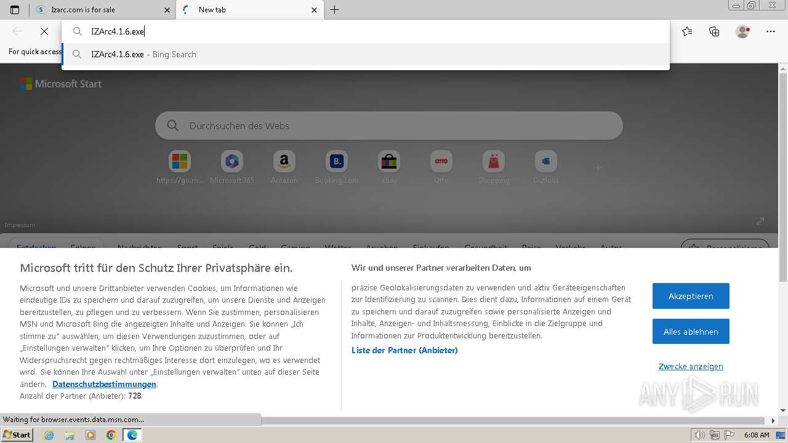
Task: Add a new quick link site
Action: [598, 167]
